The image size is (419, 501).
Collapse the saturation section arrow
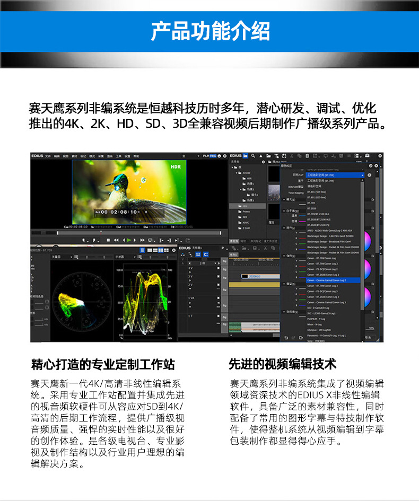click(284, 312)
